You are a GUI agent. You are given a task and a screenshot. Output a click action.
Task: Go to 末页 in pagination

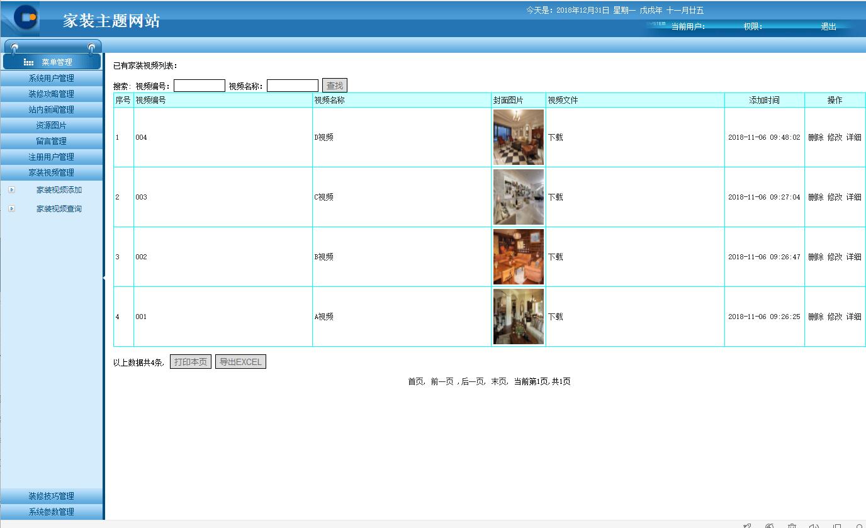point(498,381)
